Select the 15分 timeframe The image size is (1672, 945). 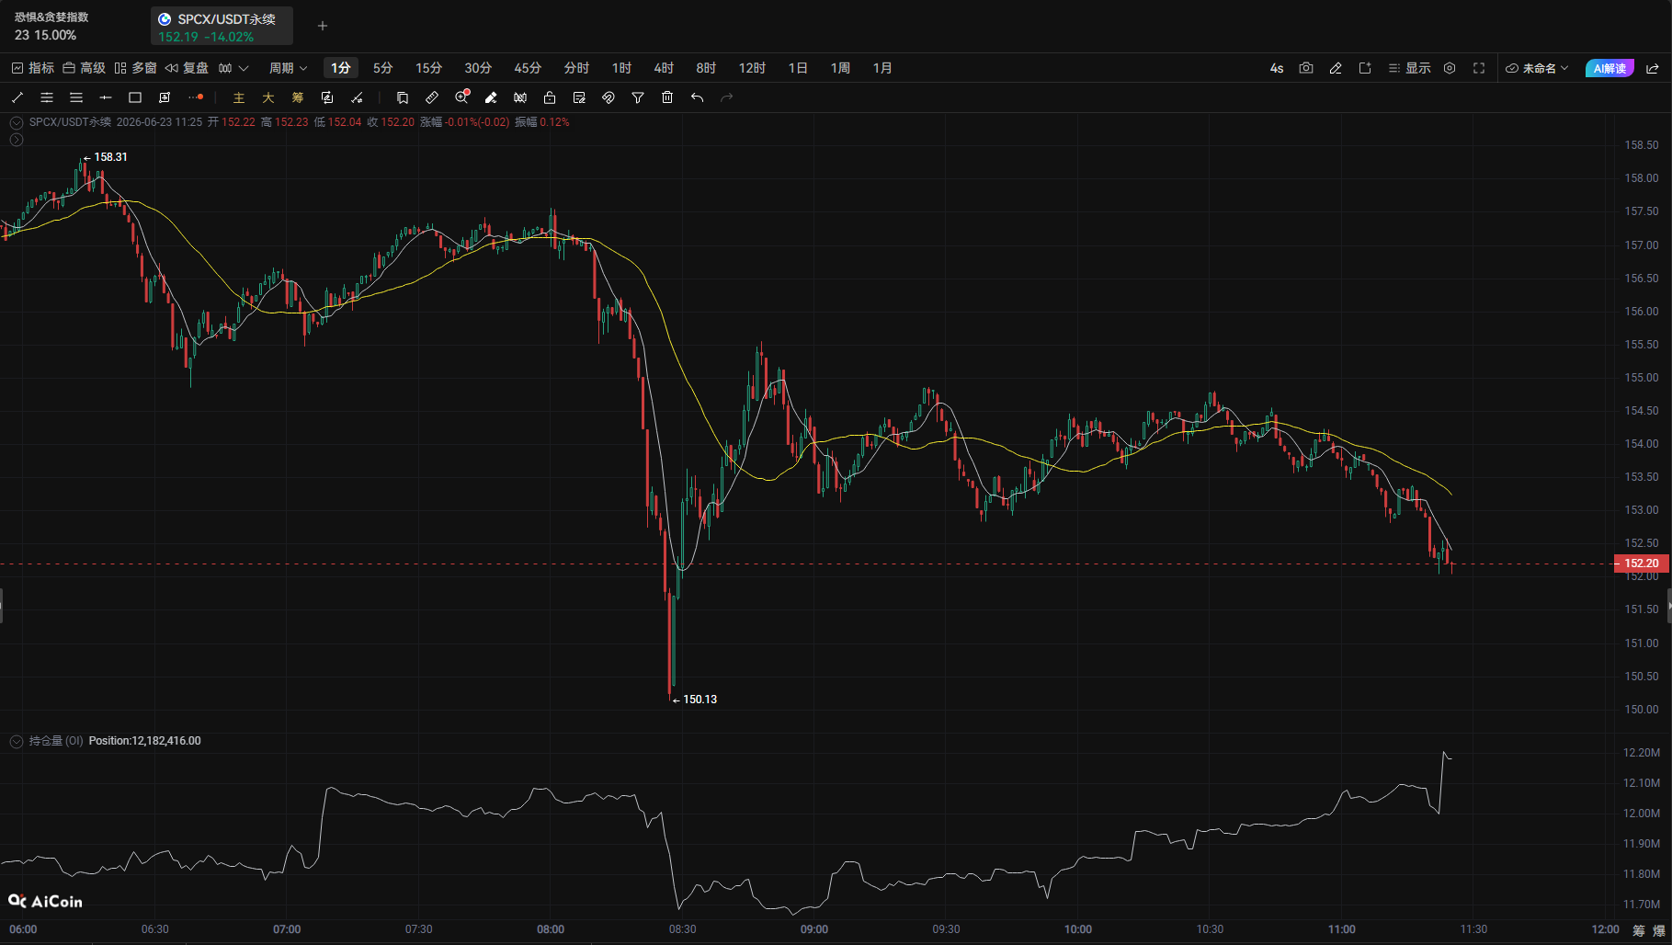(428, 68)
